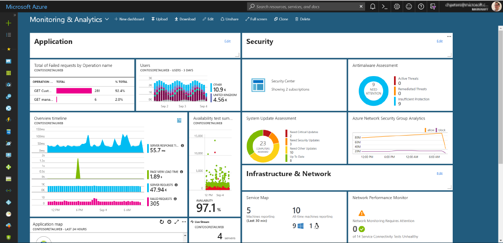Clone the current dashboard
Screen dimensions: 503x243
tap(281, 19)
